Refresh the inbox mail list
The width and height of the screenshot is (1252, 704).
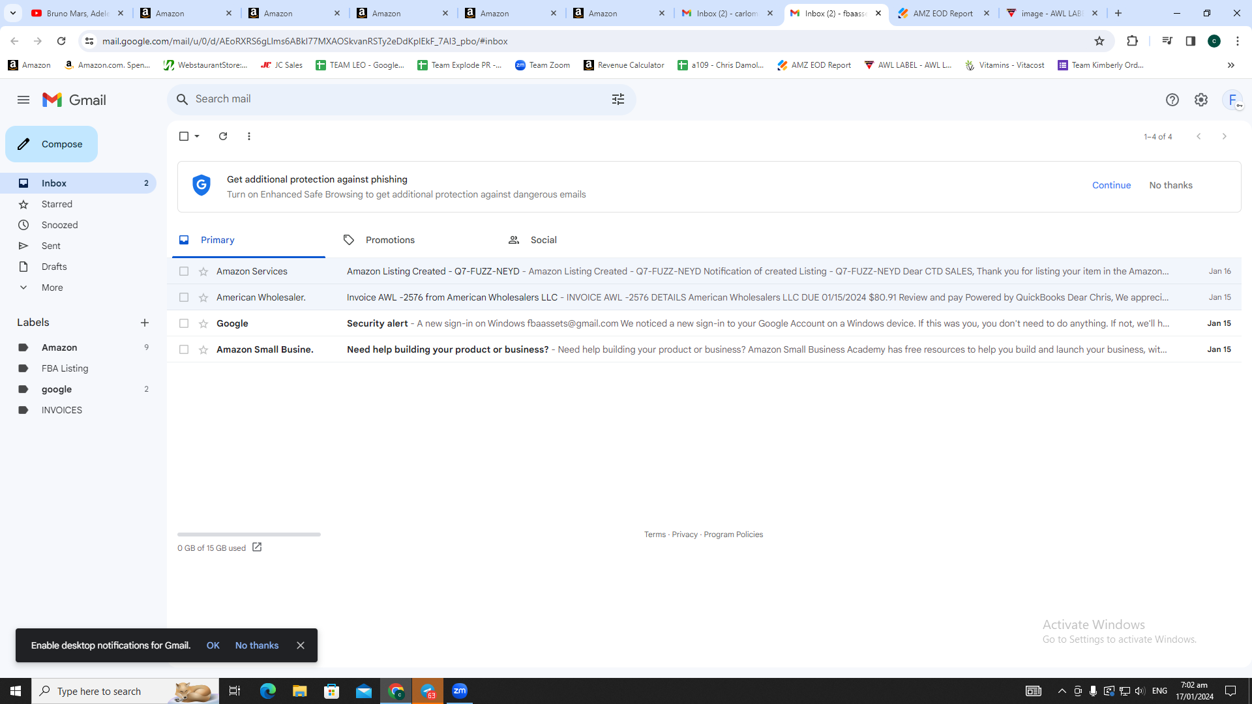click(x=223, y=136)
